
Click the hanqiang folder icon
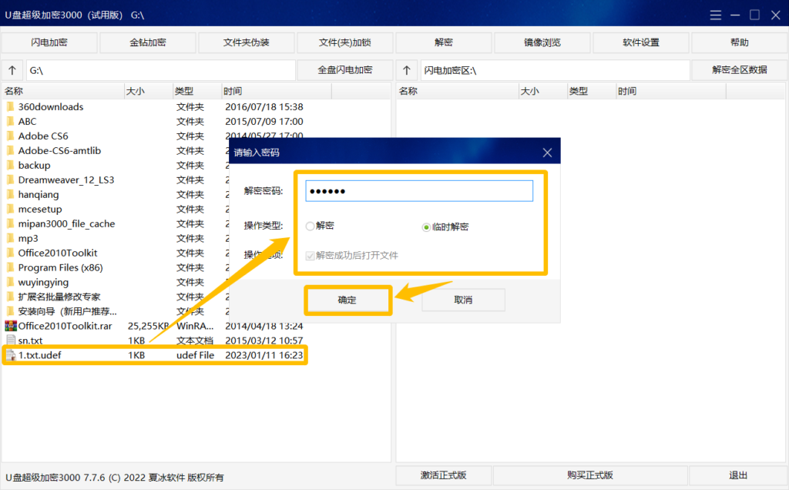[10, 194]
